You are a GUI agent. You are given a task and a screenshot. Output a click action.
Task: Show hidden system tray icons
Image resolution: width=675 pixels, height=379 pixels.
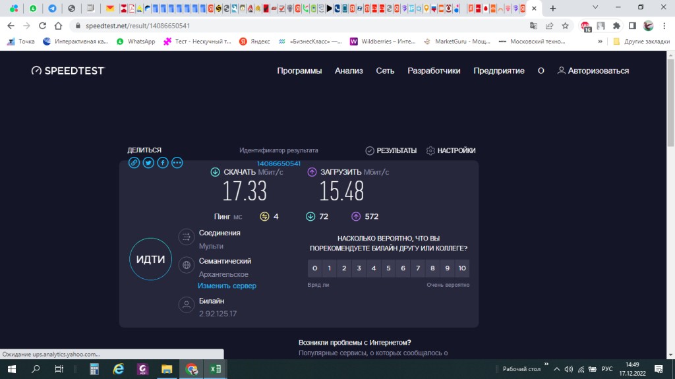[556, 369]
